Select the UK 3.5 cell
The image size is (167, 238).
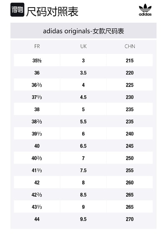tap(83, 73)
